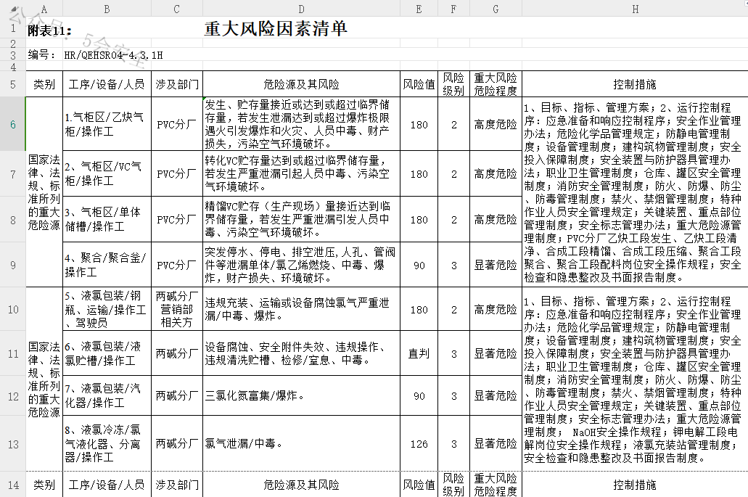
Task: Select the risk value cell 126
Action: (x=419, y=444)
